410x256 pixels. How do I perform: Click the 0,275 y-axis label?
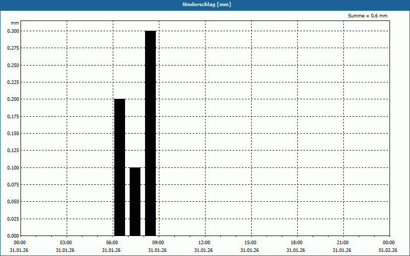pyautogui.click(x=13, y=48)
